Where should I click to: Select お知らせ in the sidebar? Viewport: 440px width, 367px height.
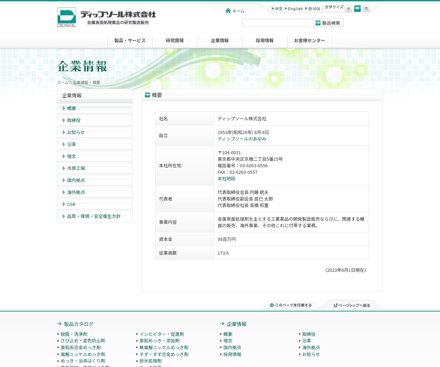point(95,132)
